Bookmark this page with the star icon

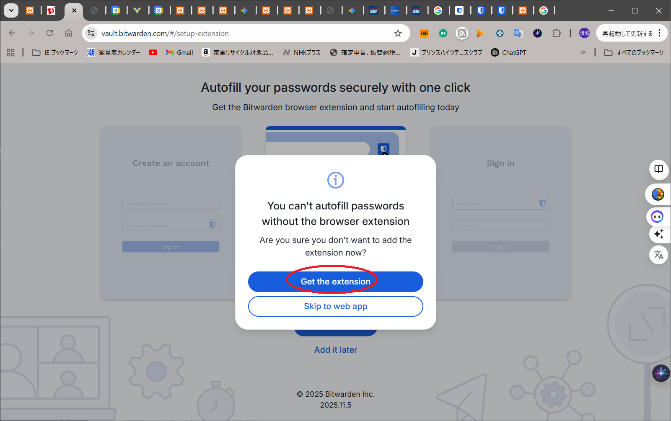(398, 34)
